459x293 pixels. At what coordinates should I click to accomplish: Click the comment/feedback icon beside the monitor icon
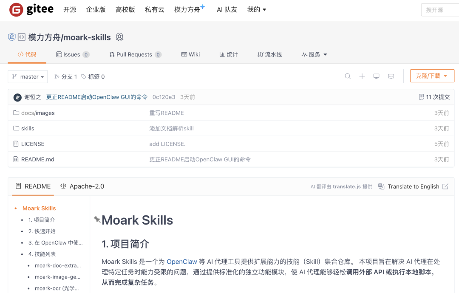tap(391, 76)
